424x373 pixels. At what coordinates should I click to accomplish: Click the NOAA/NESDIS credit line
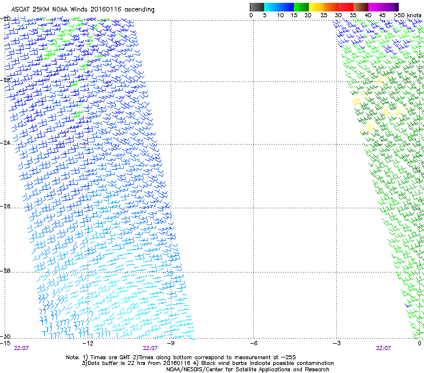248,370
